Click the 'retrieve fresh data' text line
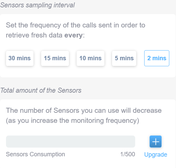Image resolution: width=176 pixels, height=168 pixels. tap(34, 35)
